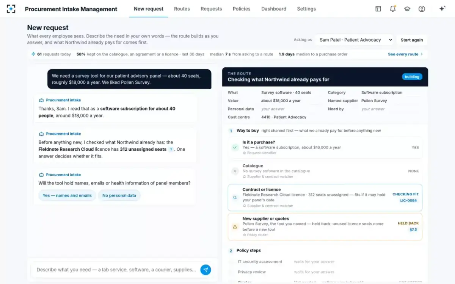The width and height of the screenshot is (455, 284).
Task: Open the LIC-0094 licence reference
Action: pyautogui.click(x=408, y=201)
